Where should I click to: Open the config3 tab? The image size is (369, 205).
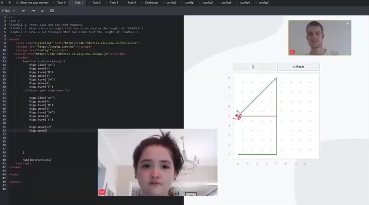[x=224, y=3]
